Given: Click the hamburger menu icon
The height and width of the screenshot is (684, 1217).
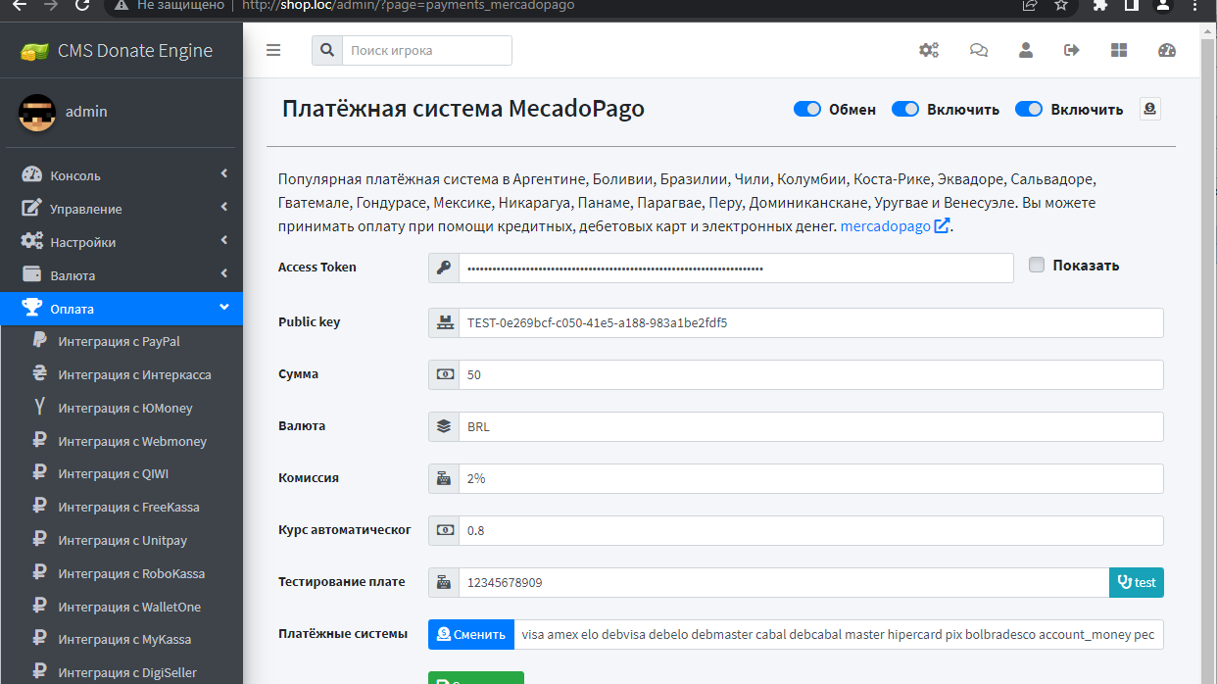Looking at the screenshot, I should (x=273, y=50).
